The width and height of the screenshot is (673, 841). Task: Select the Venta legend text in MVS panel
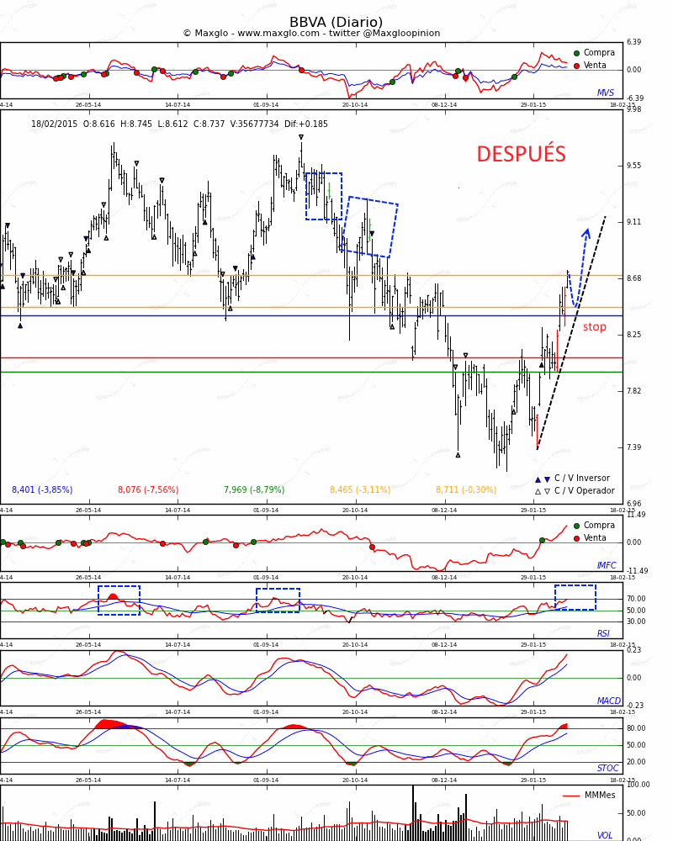click(595, 65)
